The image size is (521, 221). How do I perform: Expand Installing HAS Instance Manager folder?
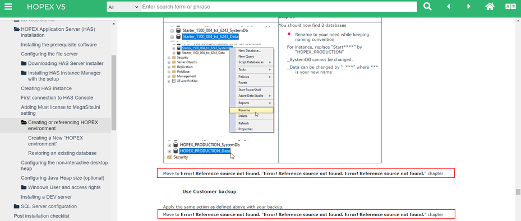[24, 73]
